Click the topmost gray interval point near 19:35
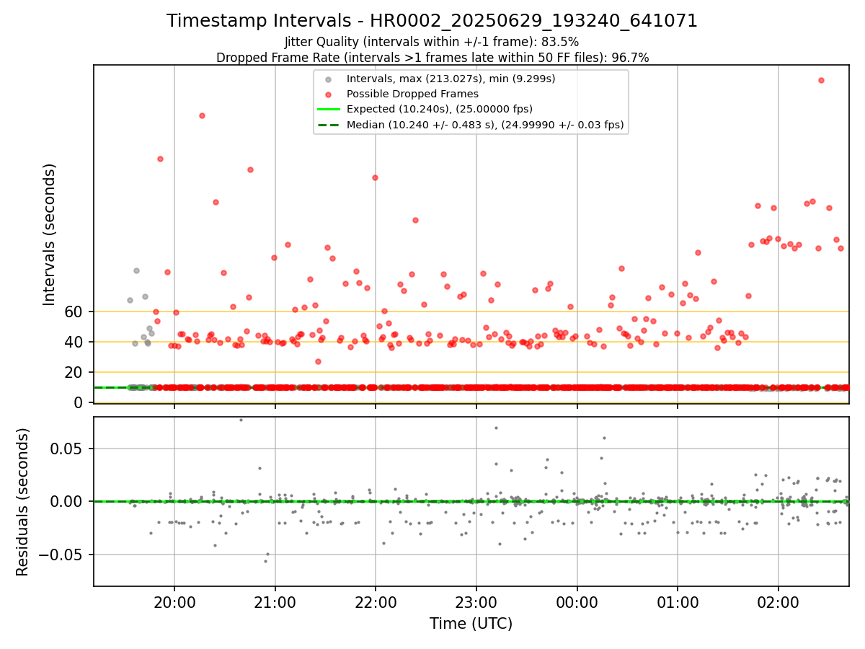Viewport: 865px width, 649px height. 136,270
